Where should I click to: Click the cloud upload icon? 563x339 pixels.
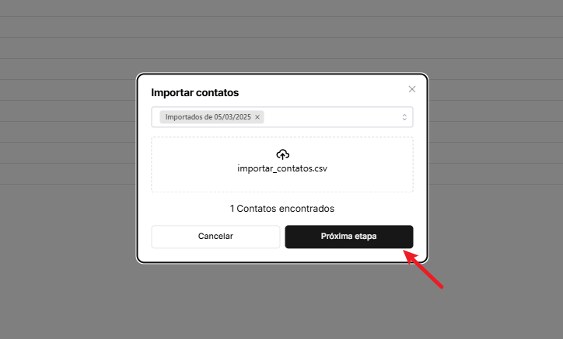click(282, 154)
